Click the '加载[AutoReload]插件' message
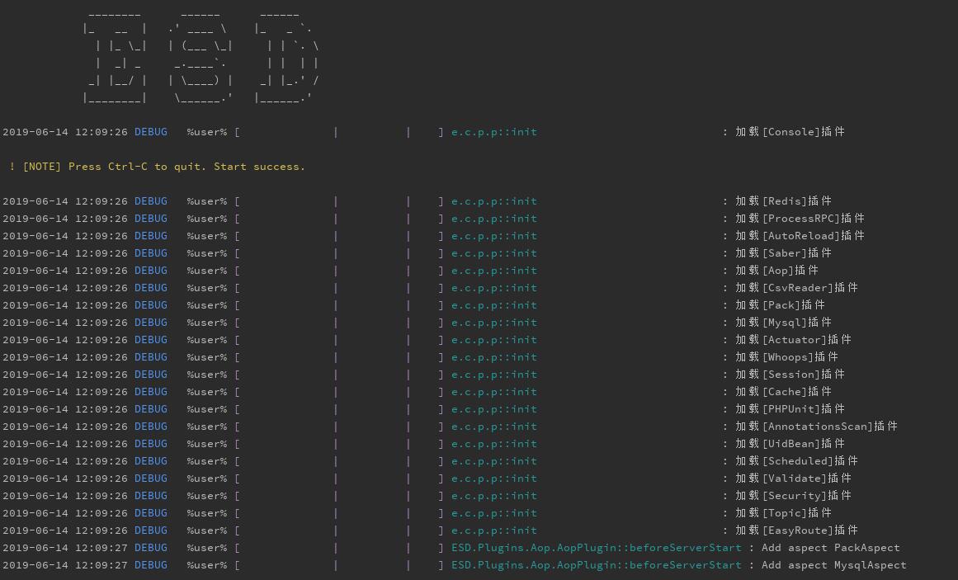The width and height of the screenshot is (958, 580). click(x=799, y=236)
